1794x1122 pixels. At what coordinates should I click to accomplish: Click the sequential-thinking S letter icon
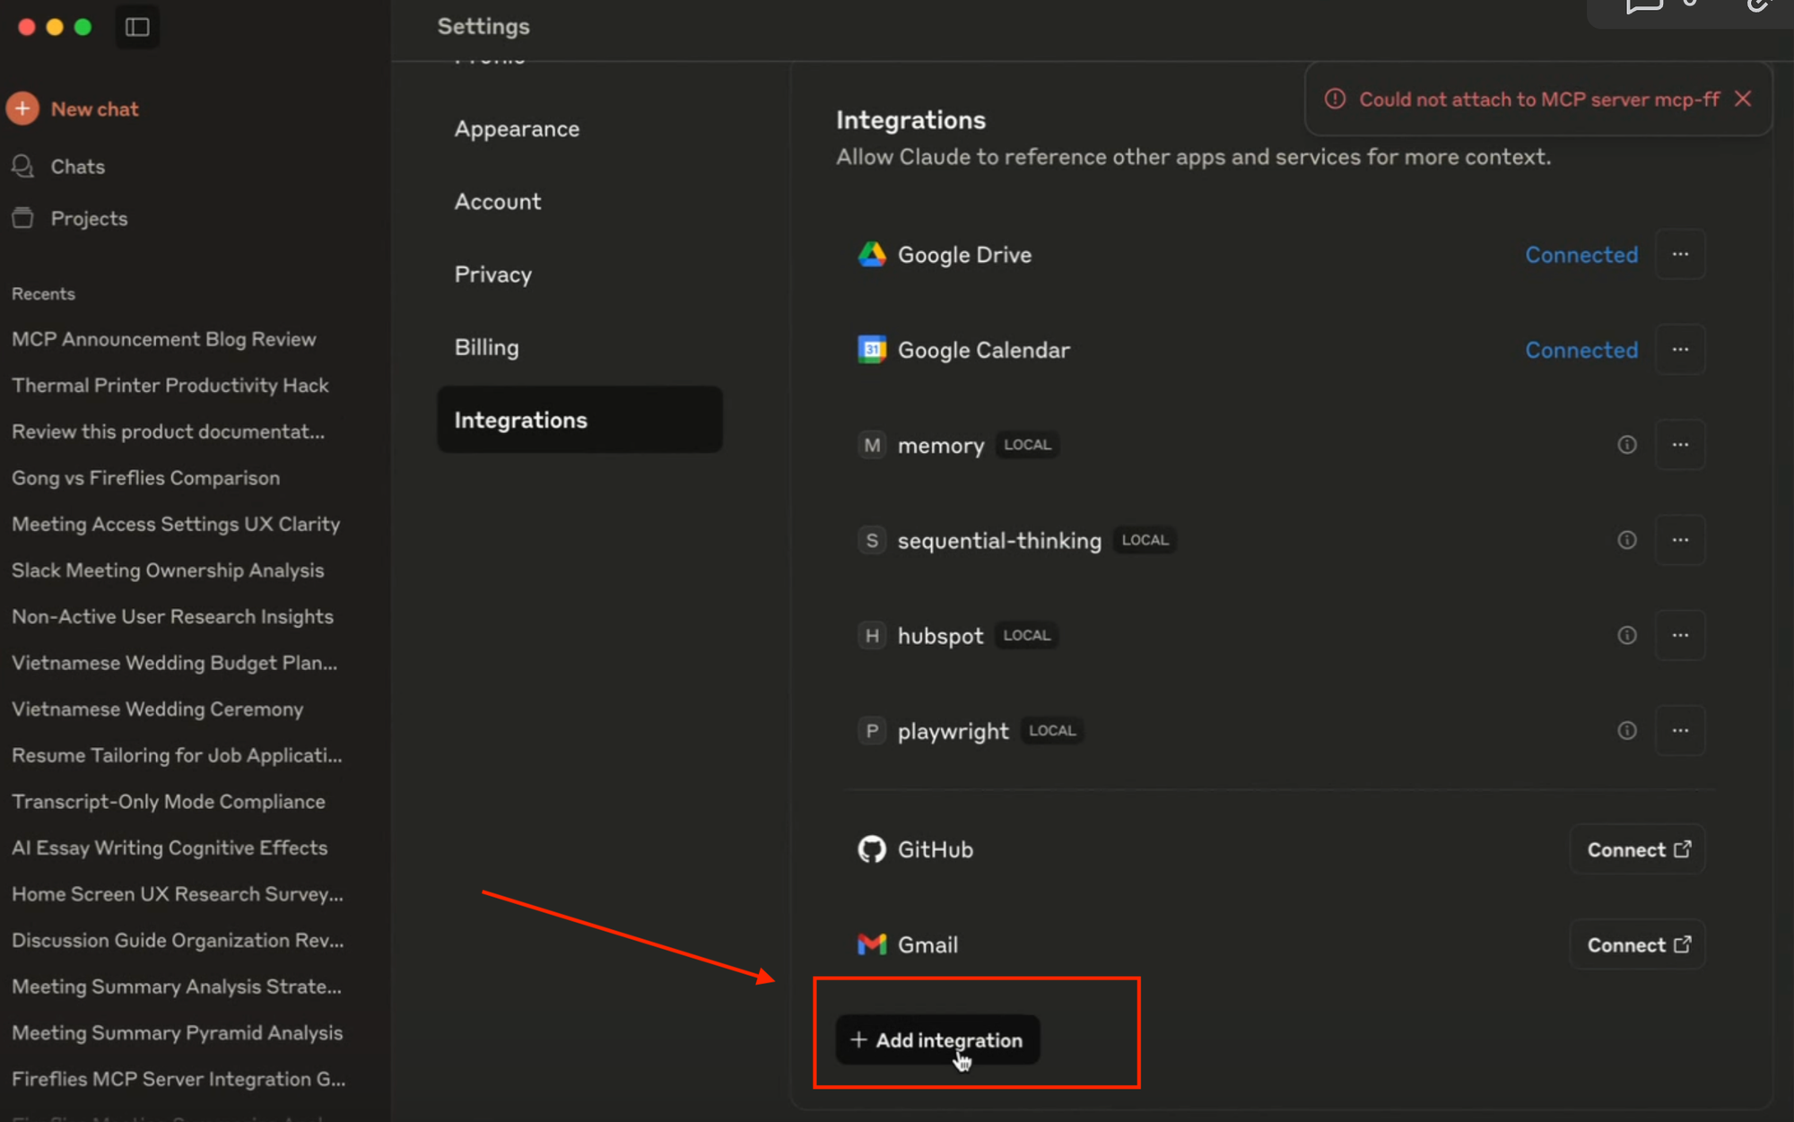pyautogui.click(x=872, y=540)
